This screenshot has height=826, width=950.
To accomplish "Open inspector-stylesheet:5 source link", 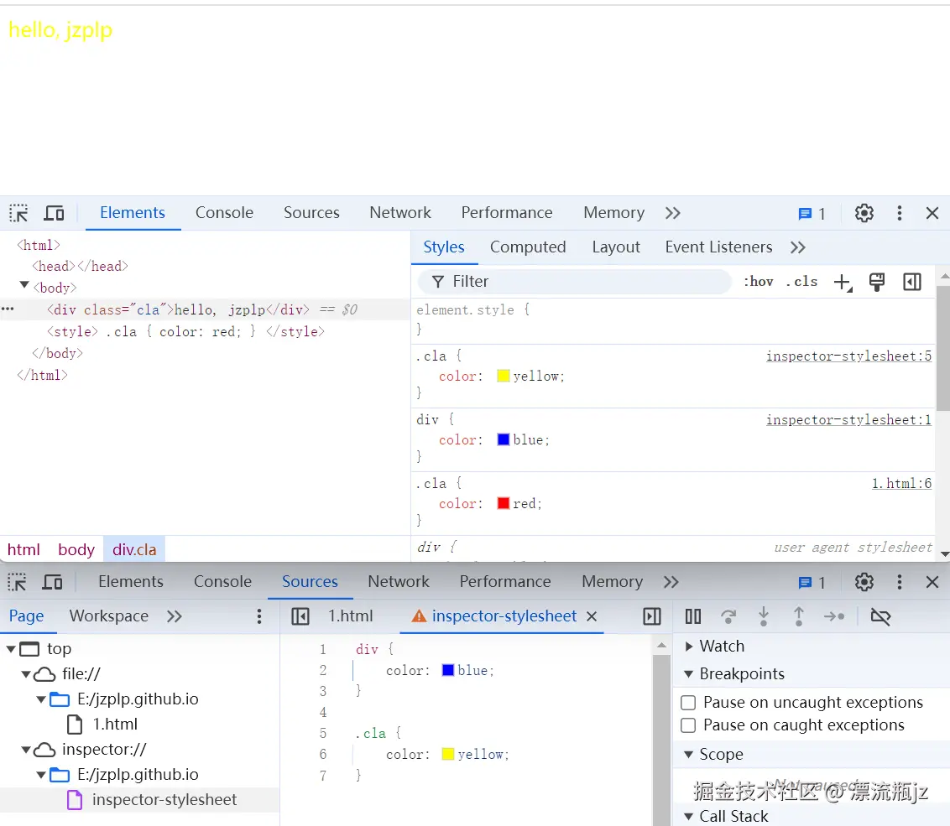I will (848, 356).
